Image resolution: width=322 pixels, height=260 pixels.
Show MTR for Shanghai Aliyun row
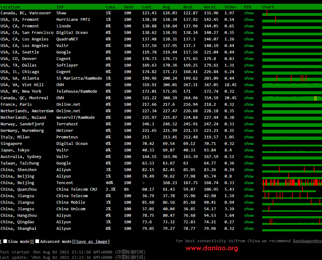pyautogui.click(x=249, y=229)
